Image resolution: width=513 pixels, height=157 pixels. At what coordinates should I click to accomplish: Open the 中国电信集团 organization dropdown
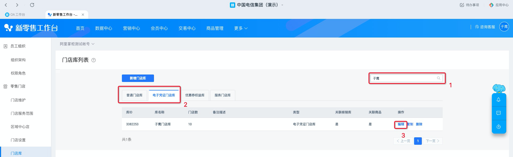click(282, 5)
